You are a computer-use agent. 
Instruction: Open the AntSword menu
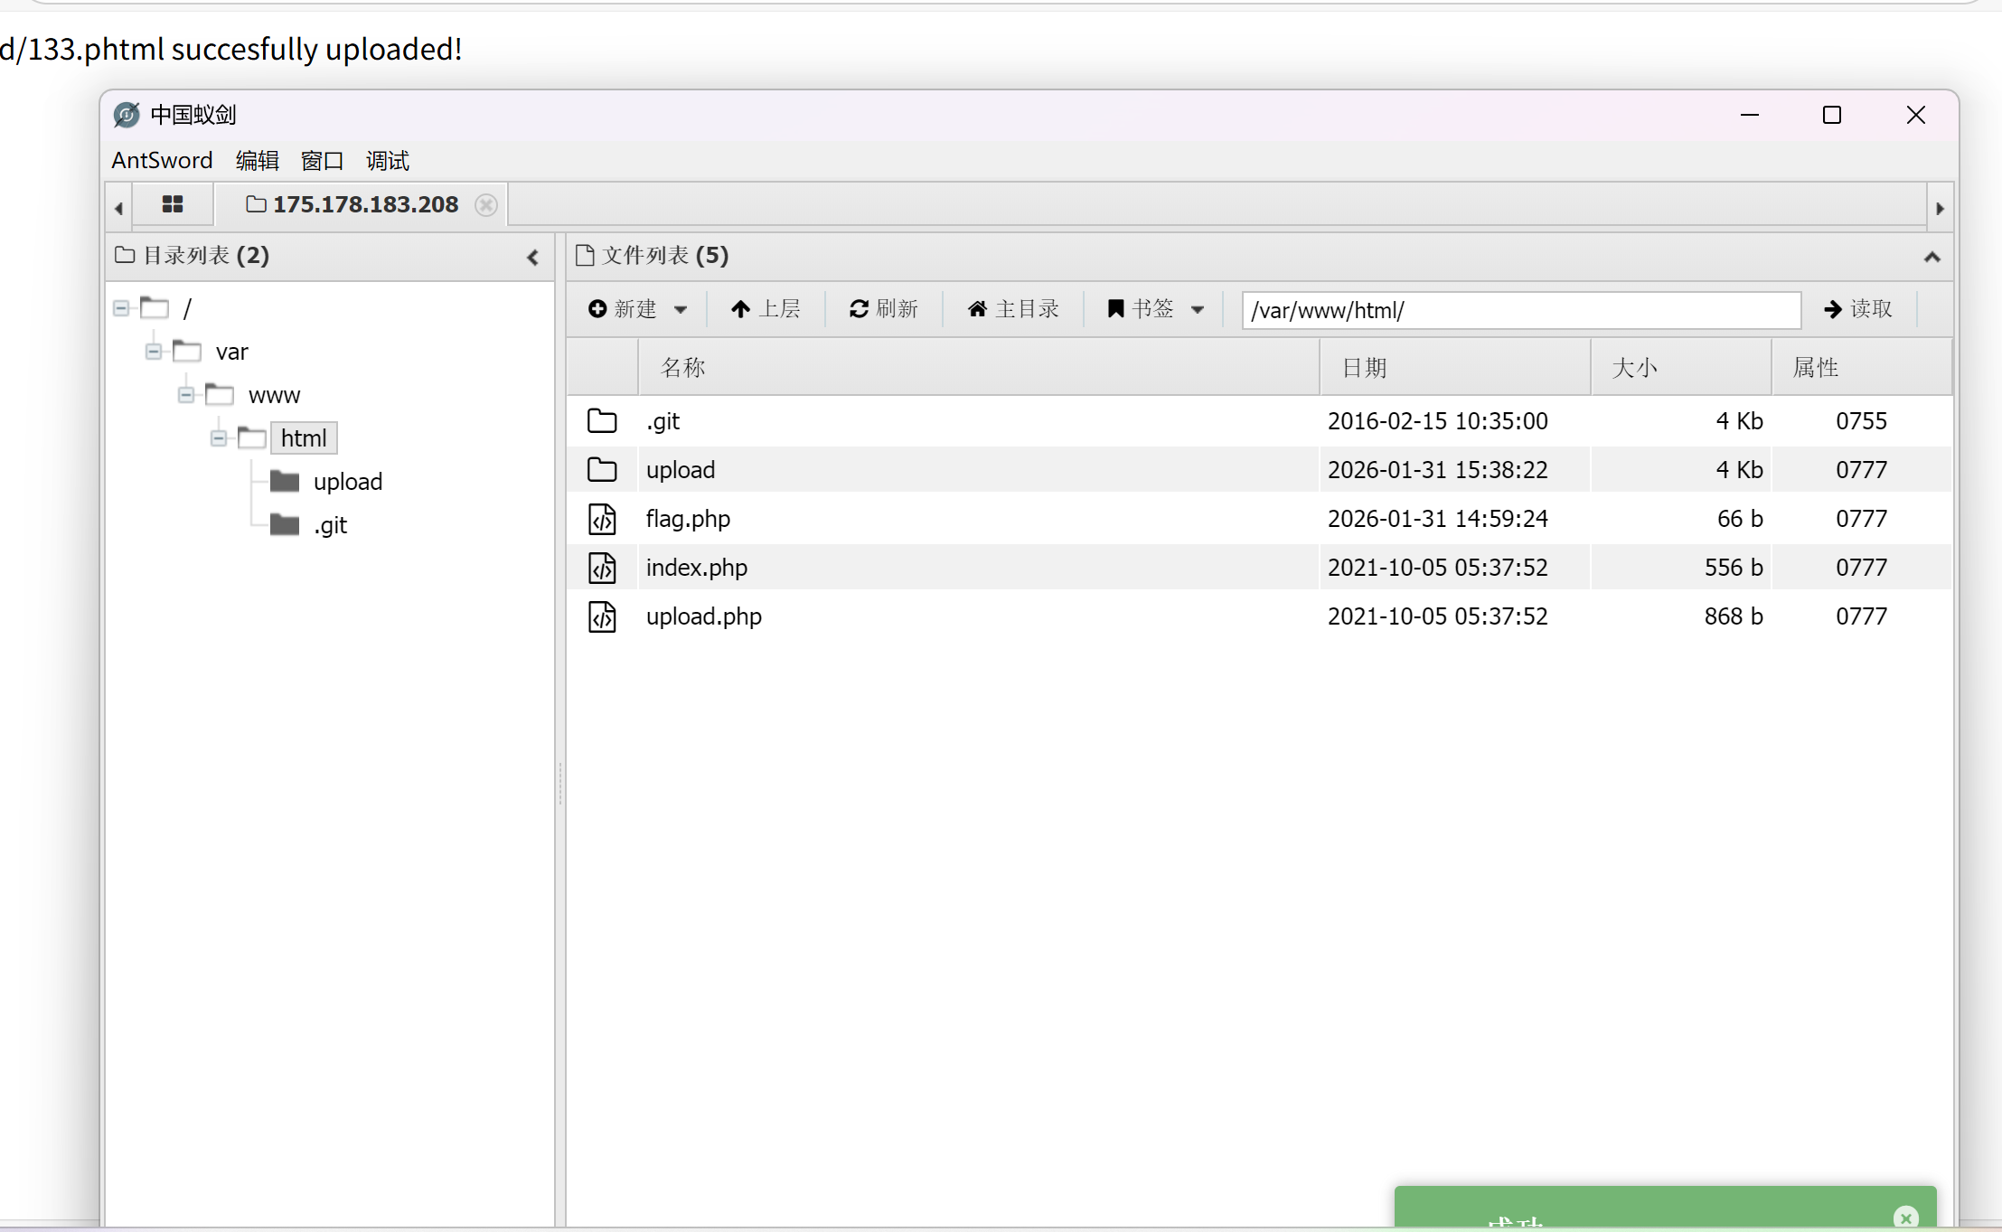162,161
